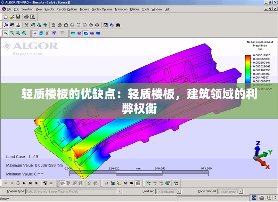Select the pan (four-arrow) view tool

pos(46,25)
